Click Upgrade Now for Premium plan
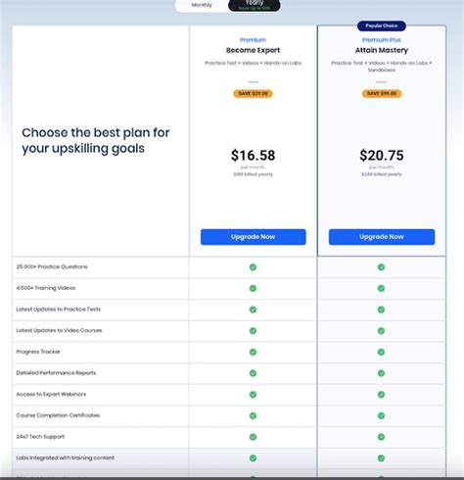 click(x=254, y=237)
